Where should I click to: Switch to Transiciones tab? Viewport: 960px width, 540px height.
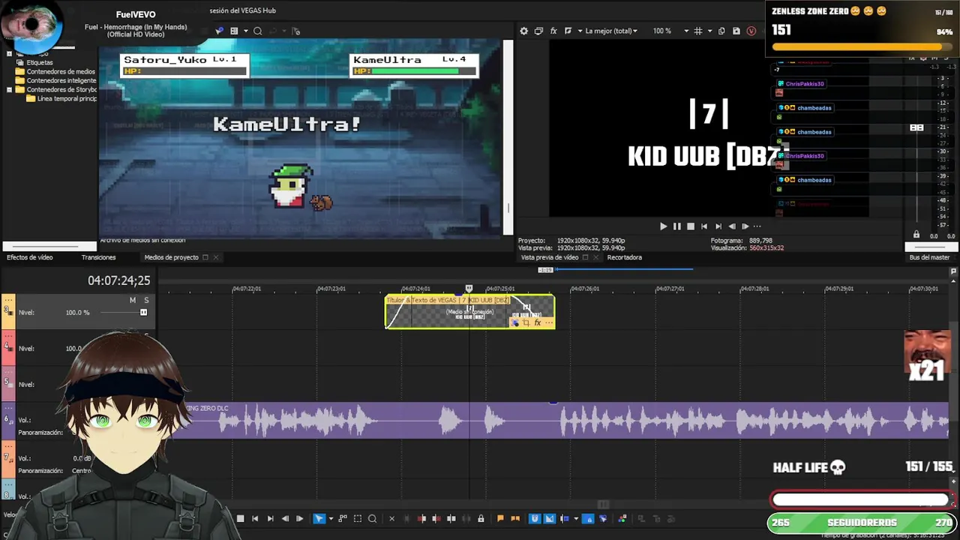98,257
